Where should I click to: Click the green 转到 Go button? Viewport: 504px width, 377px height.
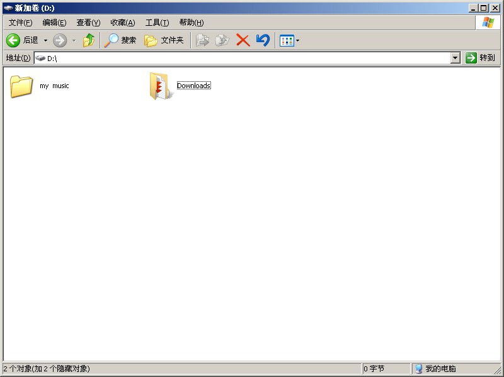481,58
